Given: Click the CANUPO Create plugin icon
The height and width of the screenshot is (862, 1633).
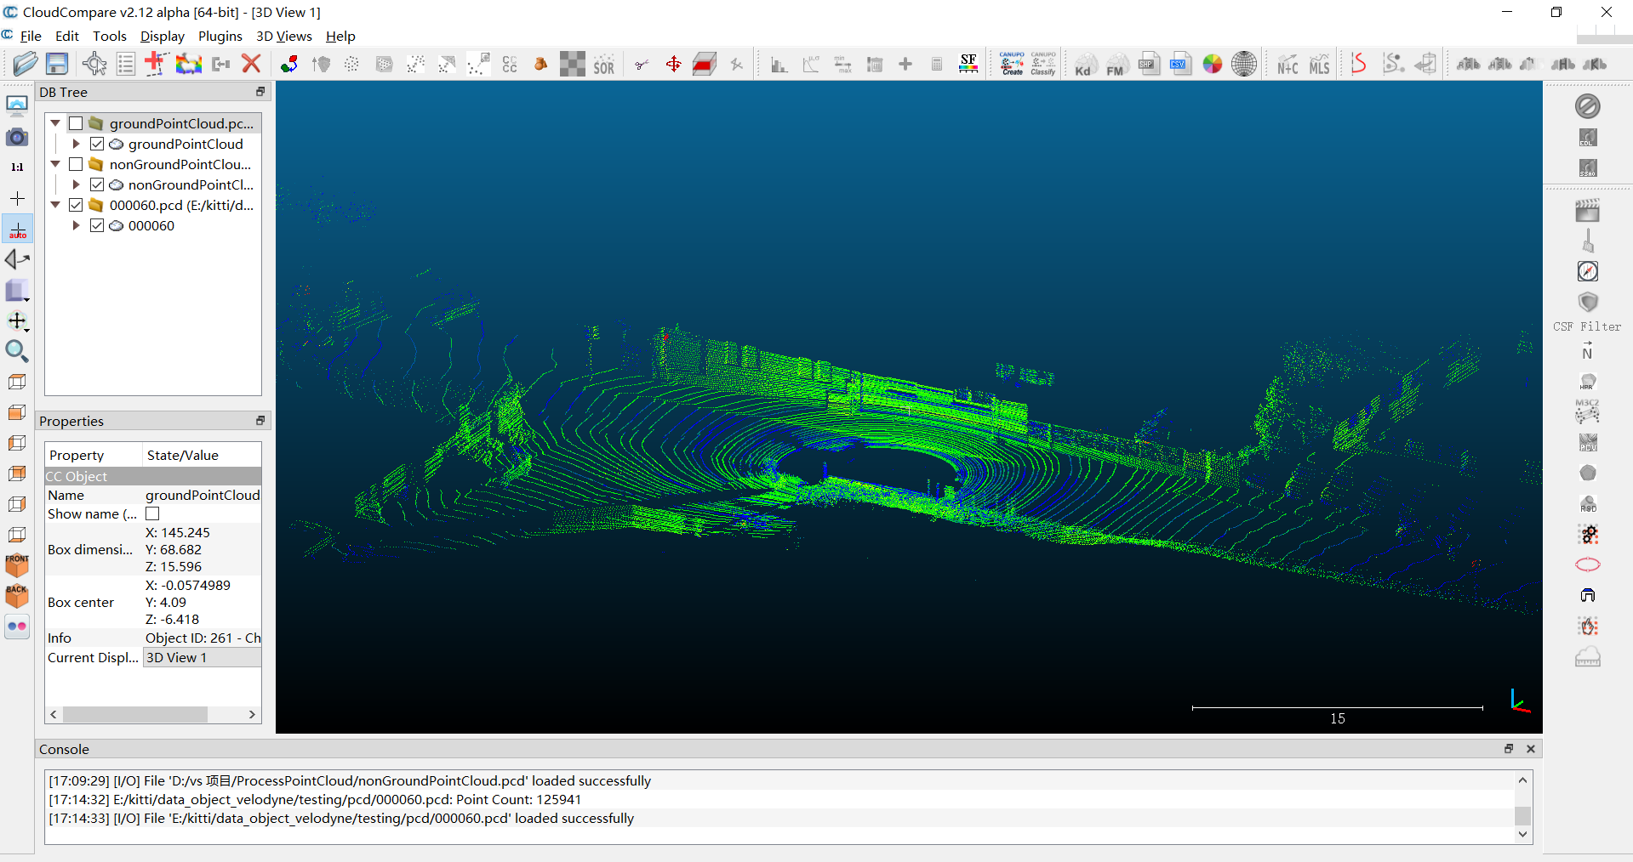Looking at the screenshot, I should click(1012, 64).
